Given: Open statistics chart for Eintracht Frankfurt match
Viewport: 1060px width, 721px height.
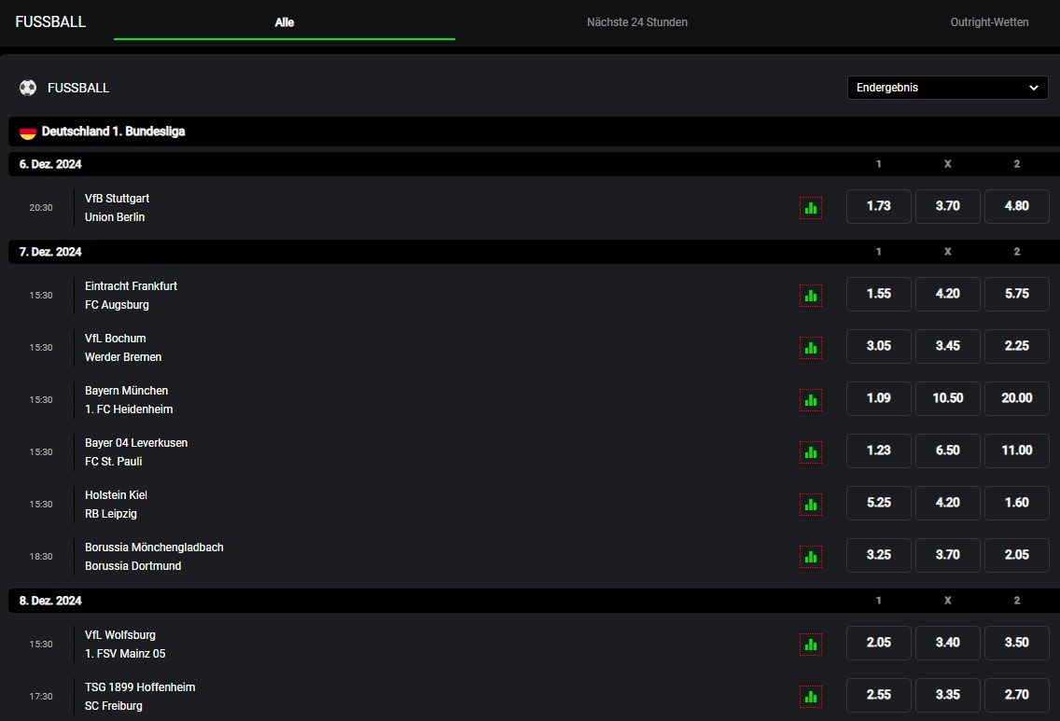Looking at the screenshot, I should [x=810, y=295].
